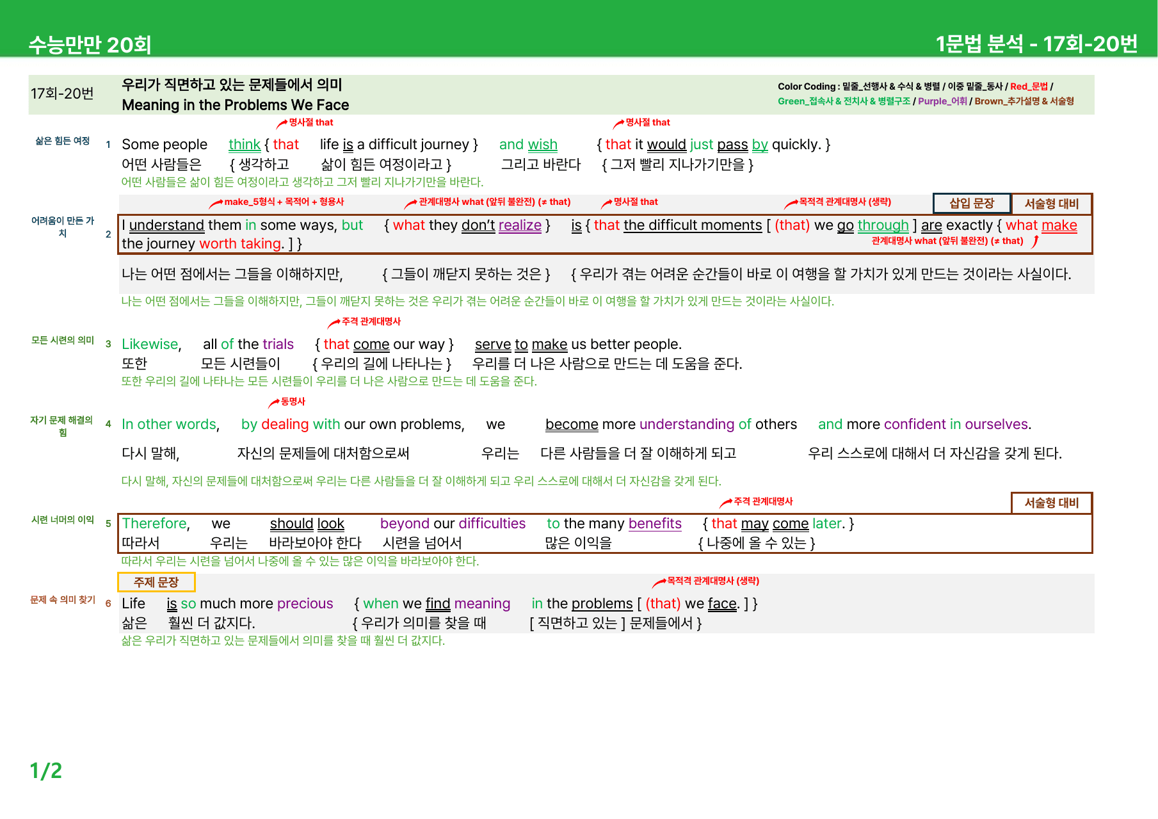Click the '서술형 대비' label above sentence 2
This screenshot has height=819, width=1158.
click(1052, 204)
